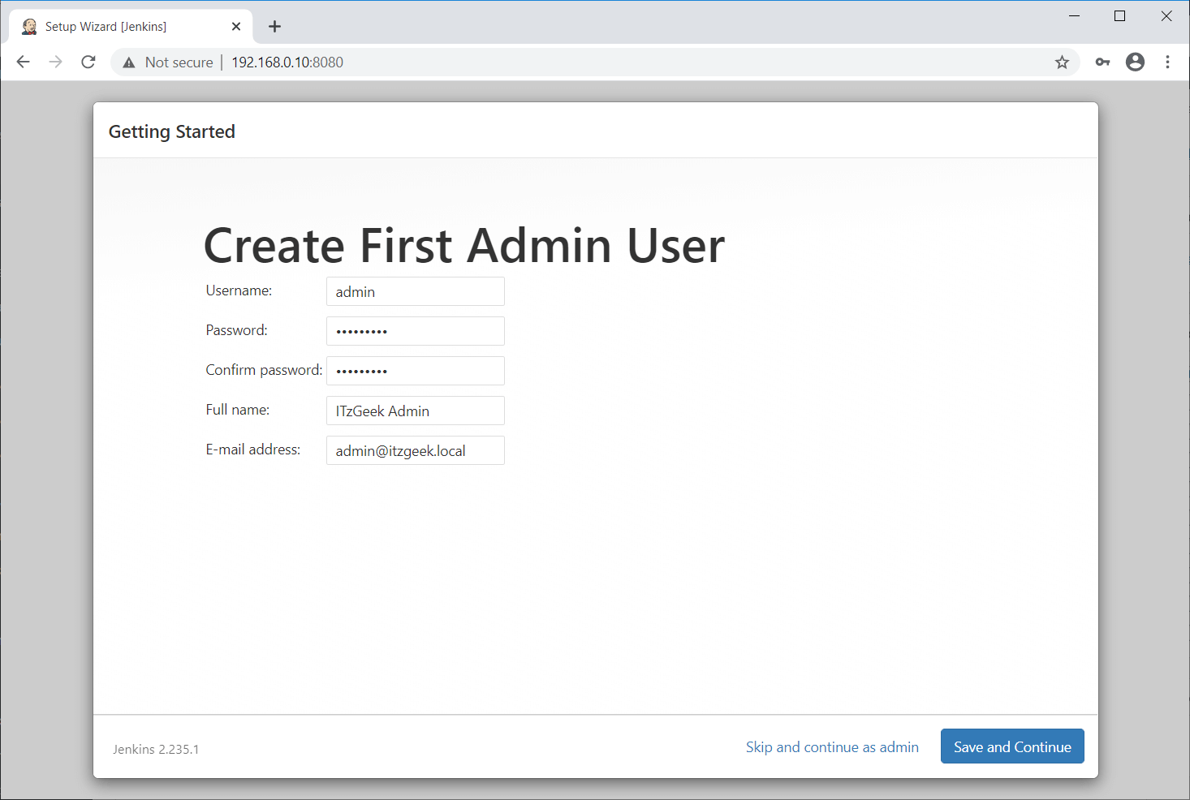The image size is (1190, 800).
Task: Click the Confirm password input field
Action: tap(416, 371)
